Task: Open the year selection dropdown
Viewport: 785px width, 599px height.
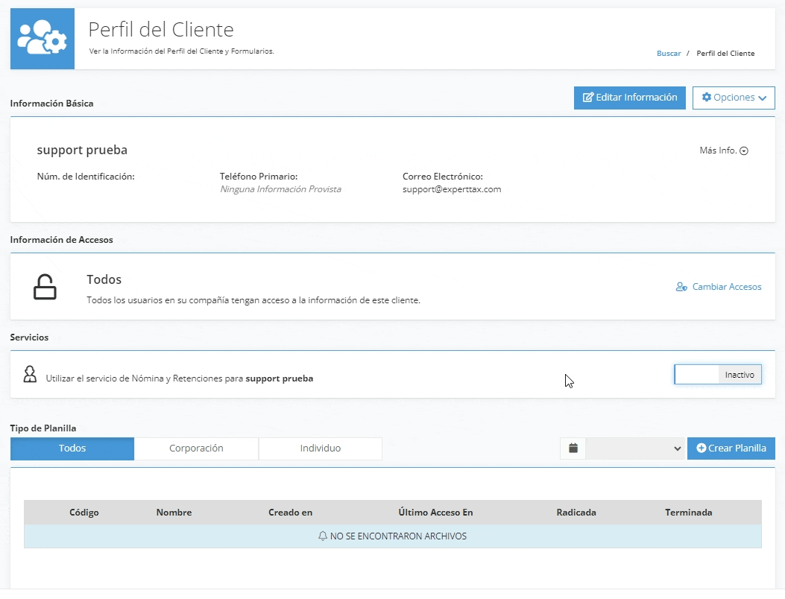Action: (x=635, y=449)
